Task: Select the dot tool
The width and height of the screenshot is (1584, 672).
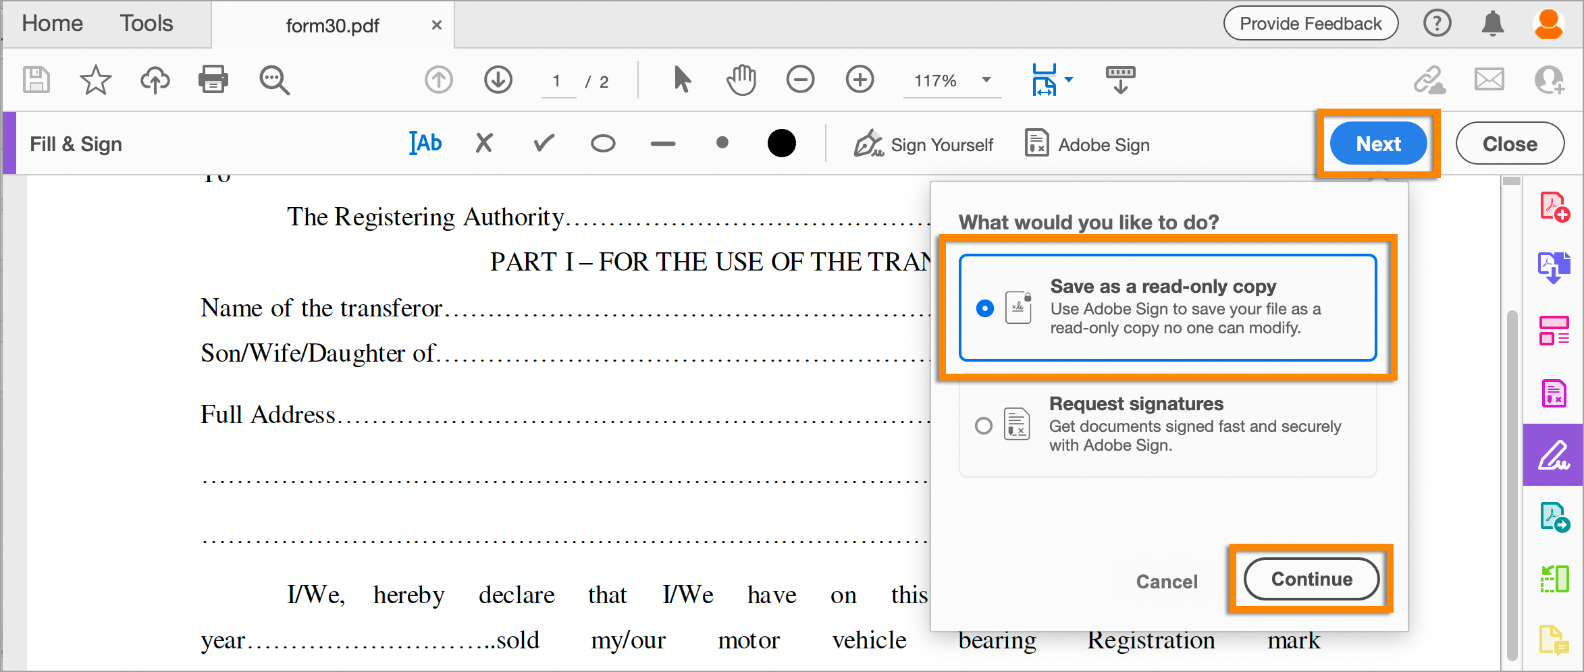Action: click(x=722, y=142)
